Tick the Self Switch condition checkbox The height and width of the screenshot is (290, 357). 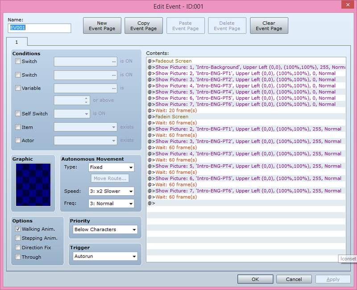[18, 114]
